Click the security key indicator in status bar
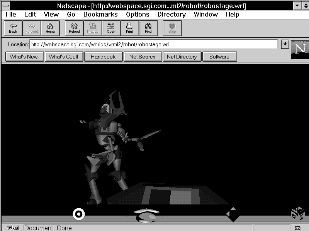The image size is (309, 231). [11, 228]
